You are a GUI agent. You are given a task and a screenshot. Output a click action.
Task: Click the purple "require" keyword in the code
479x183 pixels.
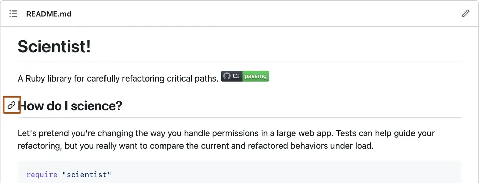click(x=42, y=175)
